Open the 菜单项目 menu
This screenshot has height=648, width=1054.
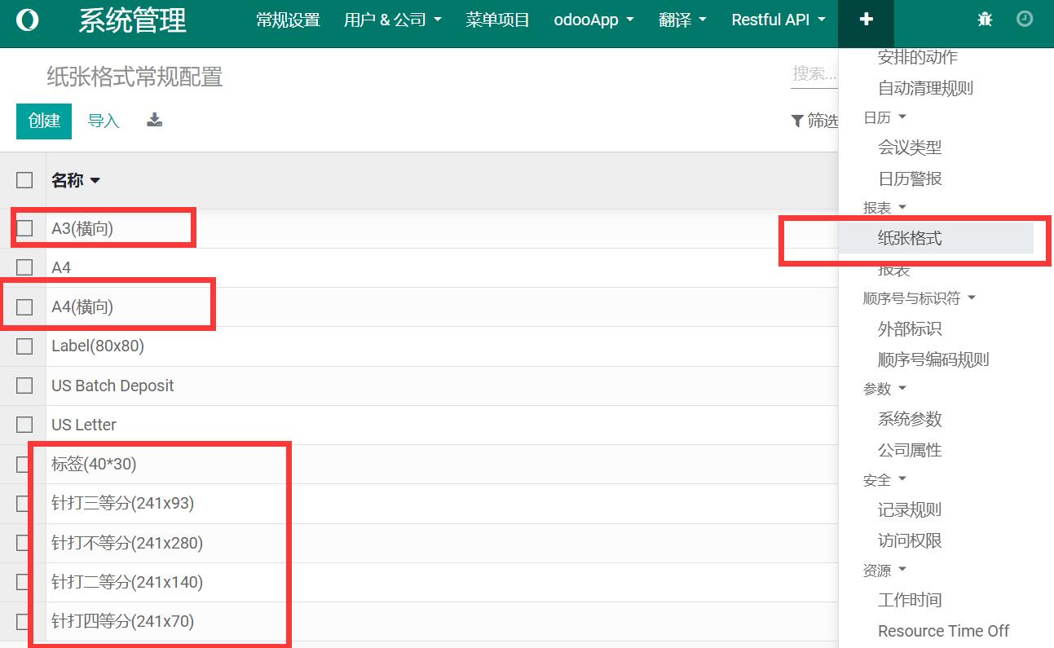click(497, 20)
